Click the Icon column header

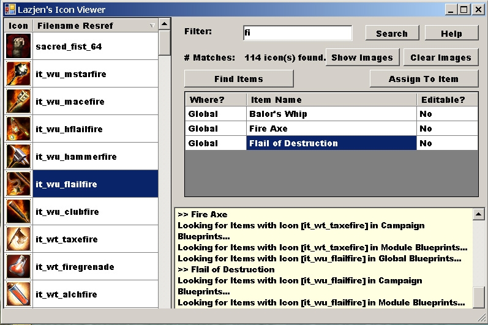[18, 26]
